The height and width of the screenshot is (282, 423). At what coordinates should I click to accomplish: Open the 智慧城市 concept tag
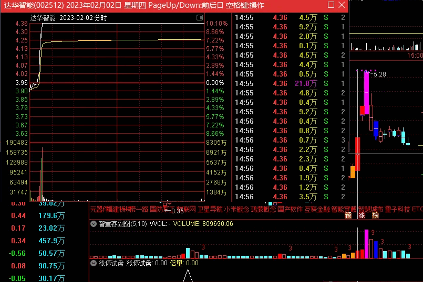click(370, 209)
